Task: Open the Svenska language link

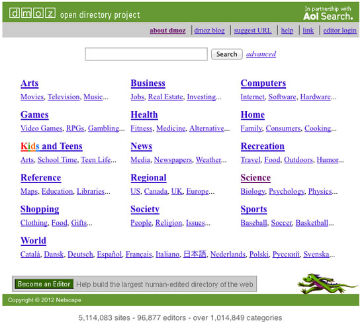Action: click(316, 254)
